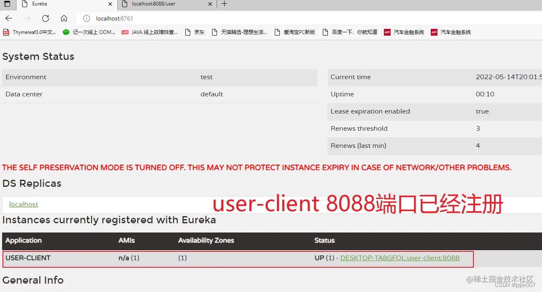
Task: Open the JAVA 线上故障排查 bookmark
Action: click(x=150, y=32)
